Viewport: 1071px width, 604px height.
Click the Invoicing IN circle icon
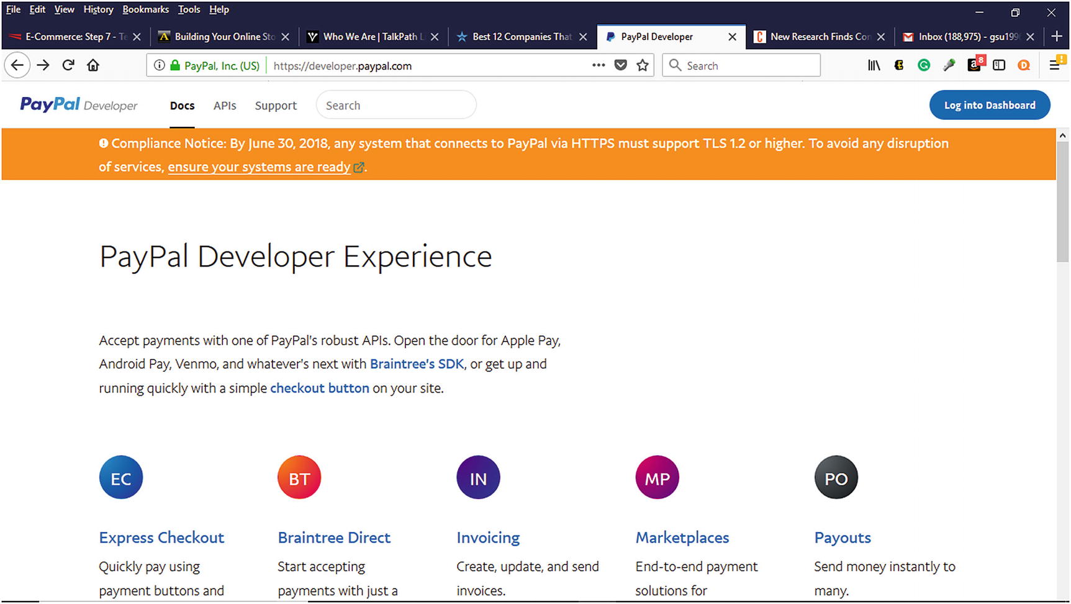[478, 477]
